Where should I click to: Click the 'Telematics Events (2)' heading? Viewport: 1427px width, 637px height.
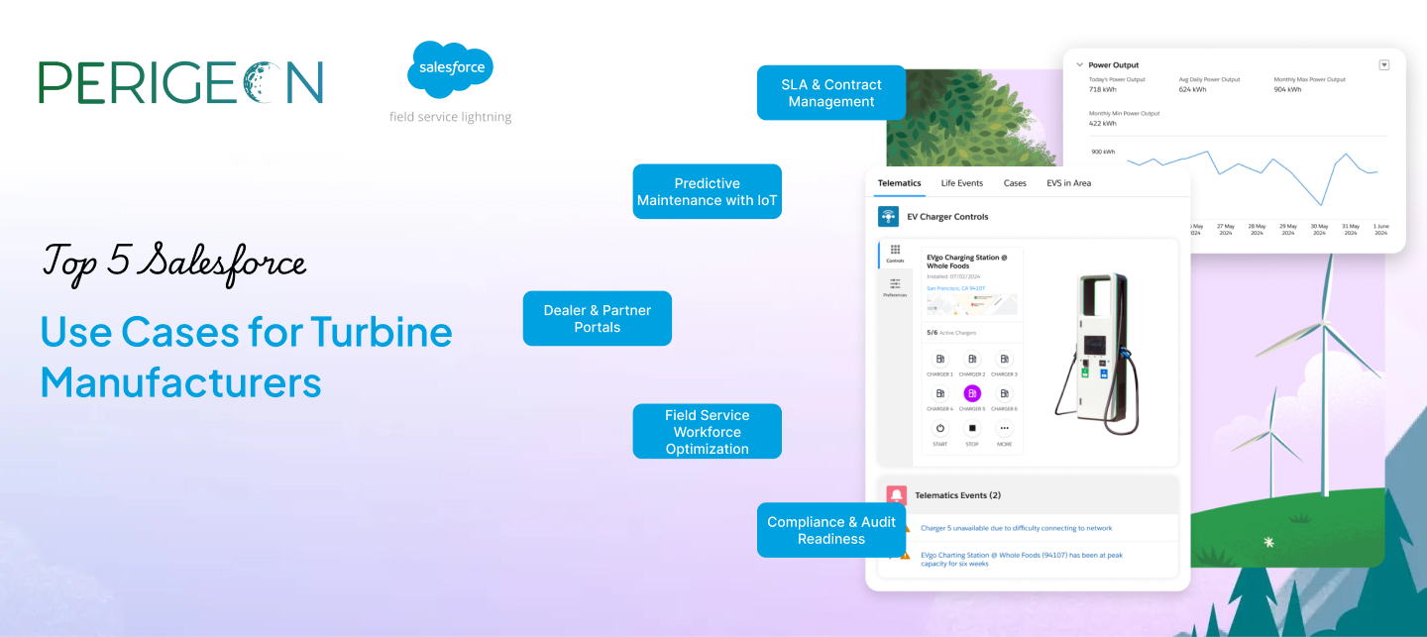(x=957, y=494)
